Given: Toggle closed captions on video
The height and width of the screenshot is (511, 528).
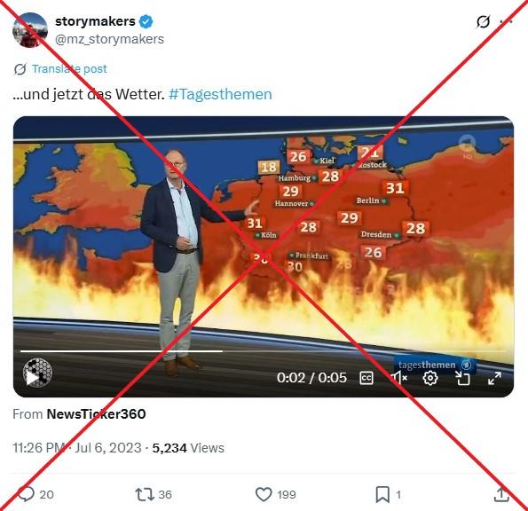Looking at the screenshot, I should 366,378.
